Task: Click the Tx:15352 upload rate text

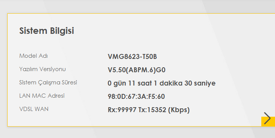Action: pos(152,110)
